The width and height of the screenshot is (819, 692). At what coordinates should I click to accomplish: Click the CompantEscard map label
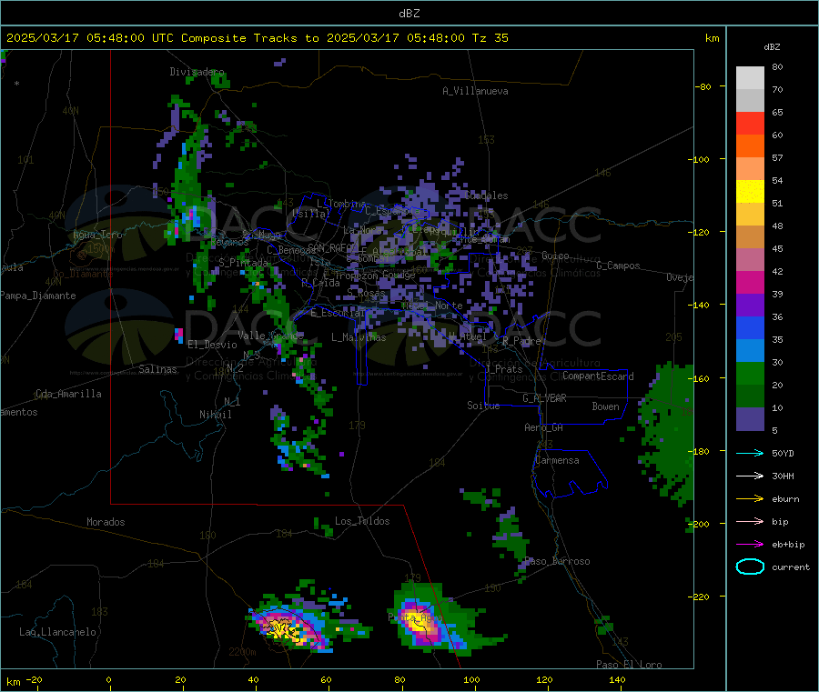click(598, 376)
